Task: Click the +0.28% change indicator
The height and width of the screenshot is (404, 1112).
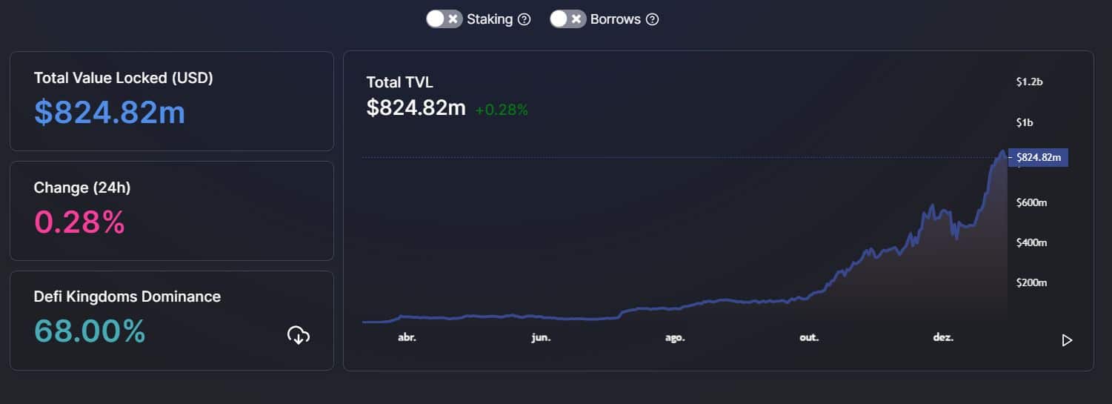Action: (502, 110)
